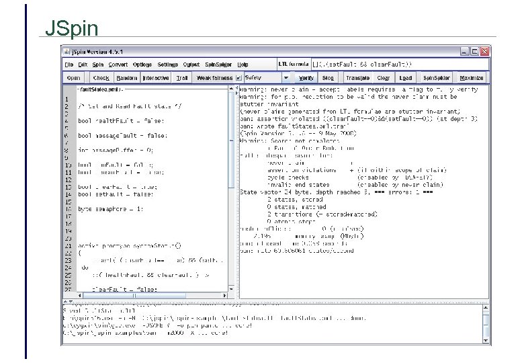Screen dimensions: 524x363
Task: Open the Convert menu
Action: [118, 65]
